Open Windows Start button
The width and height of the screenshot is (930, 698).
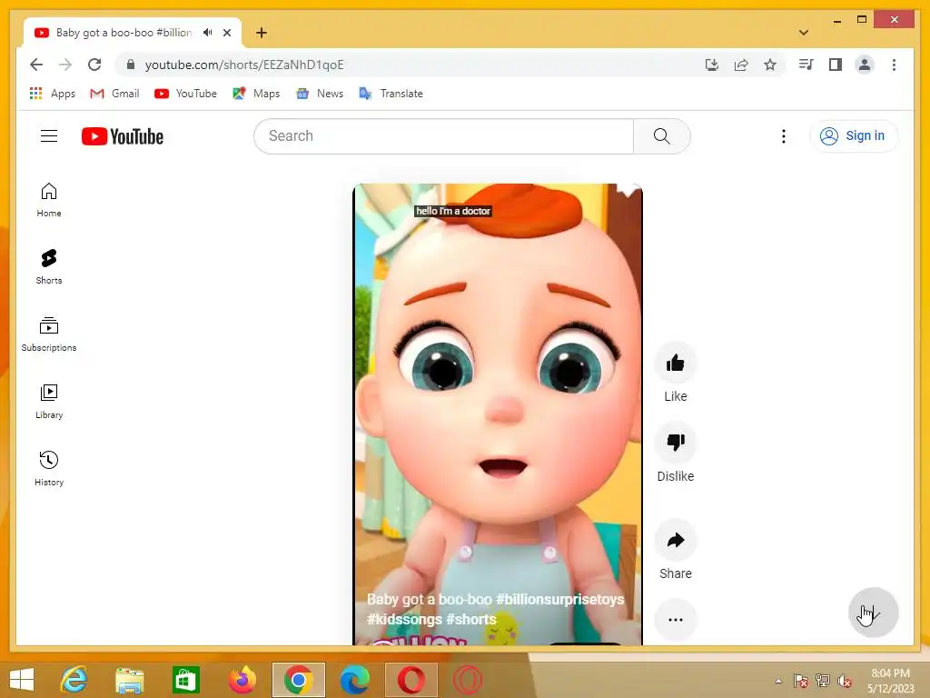(x=22, y=680)
